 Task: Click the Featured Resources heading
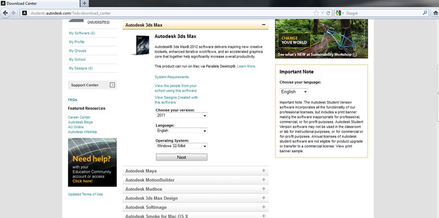86,108
